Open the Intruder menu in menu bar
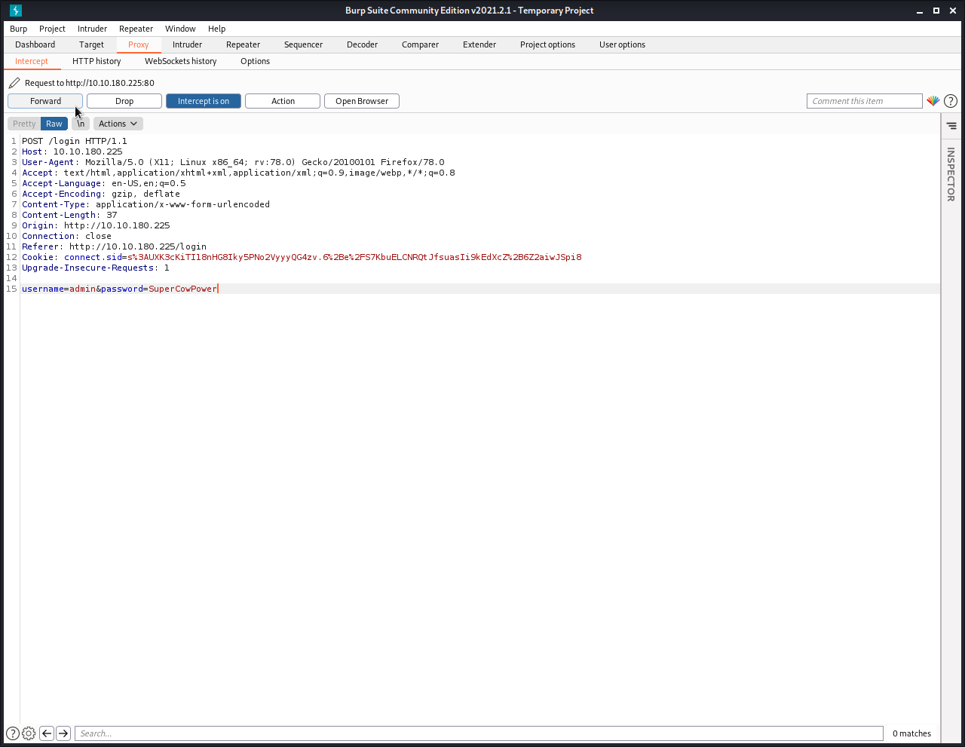This screenshot has height=747, width=965. pos(93,29)
